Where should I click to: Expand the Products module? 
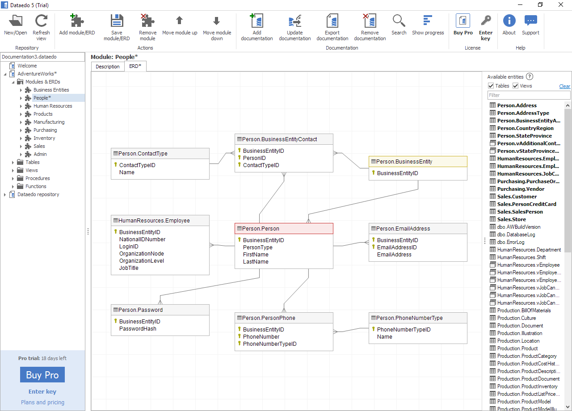pyautogui.click(x=21, y=114)
